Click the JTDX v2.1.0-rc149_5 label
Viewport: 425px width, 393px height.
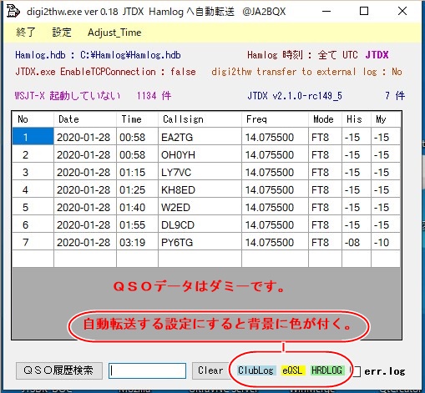(x=295, y=96)
